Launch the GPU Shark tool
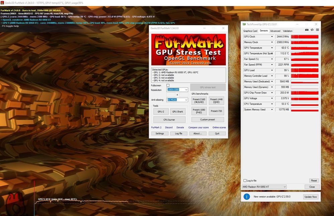The height and width of the screenshot is (216, 334). point(178,112)
